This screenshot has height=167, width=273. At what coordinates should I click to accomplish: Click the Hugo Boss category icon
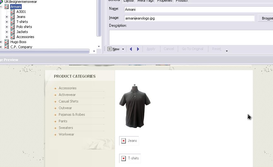tap(7, 42)
